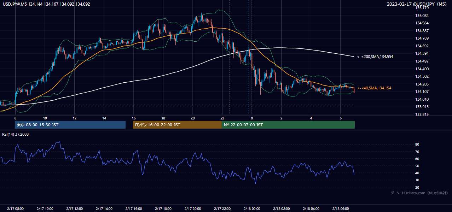Click the hour 6 tick label under price chart

point(340,118)
